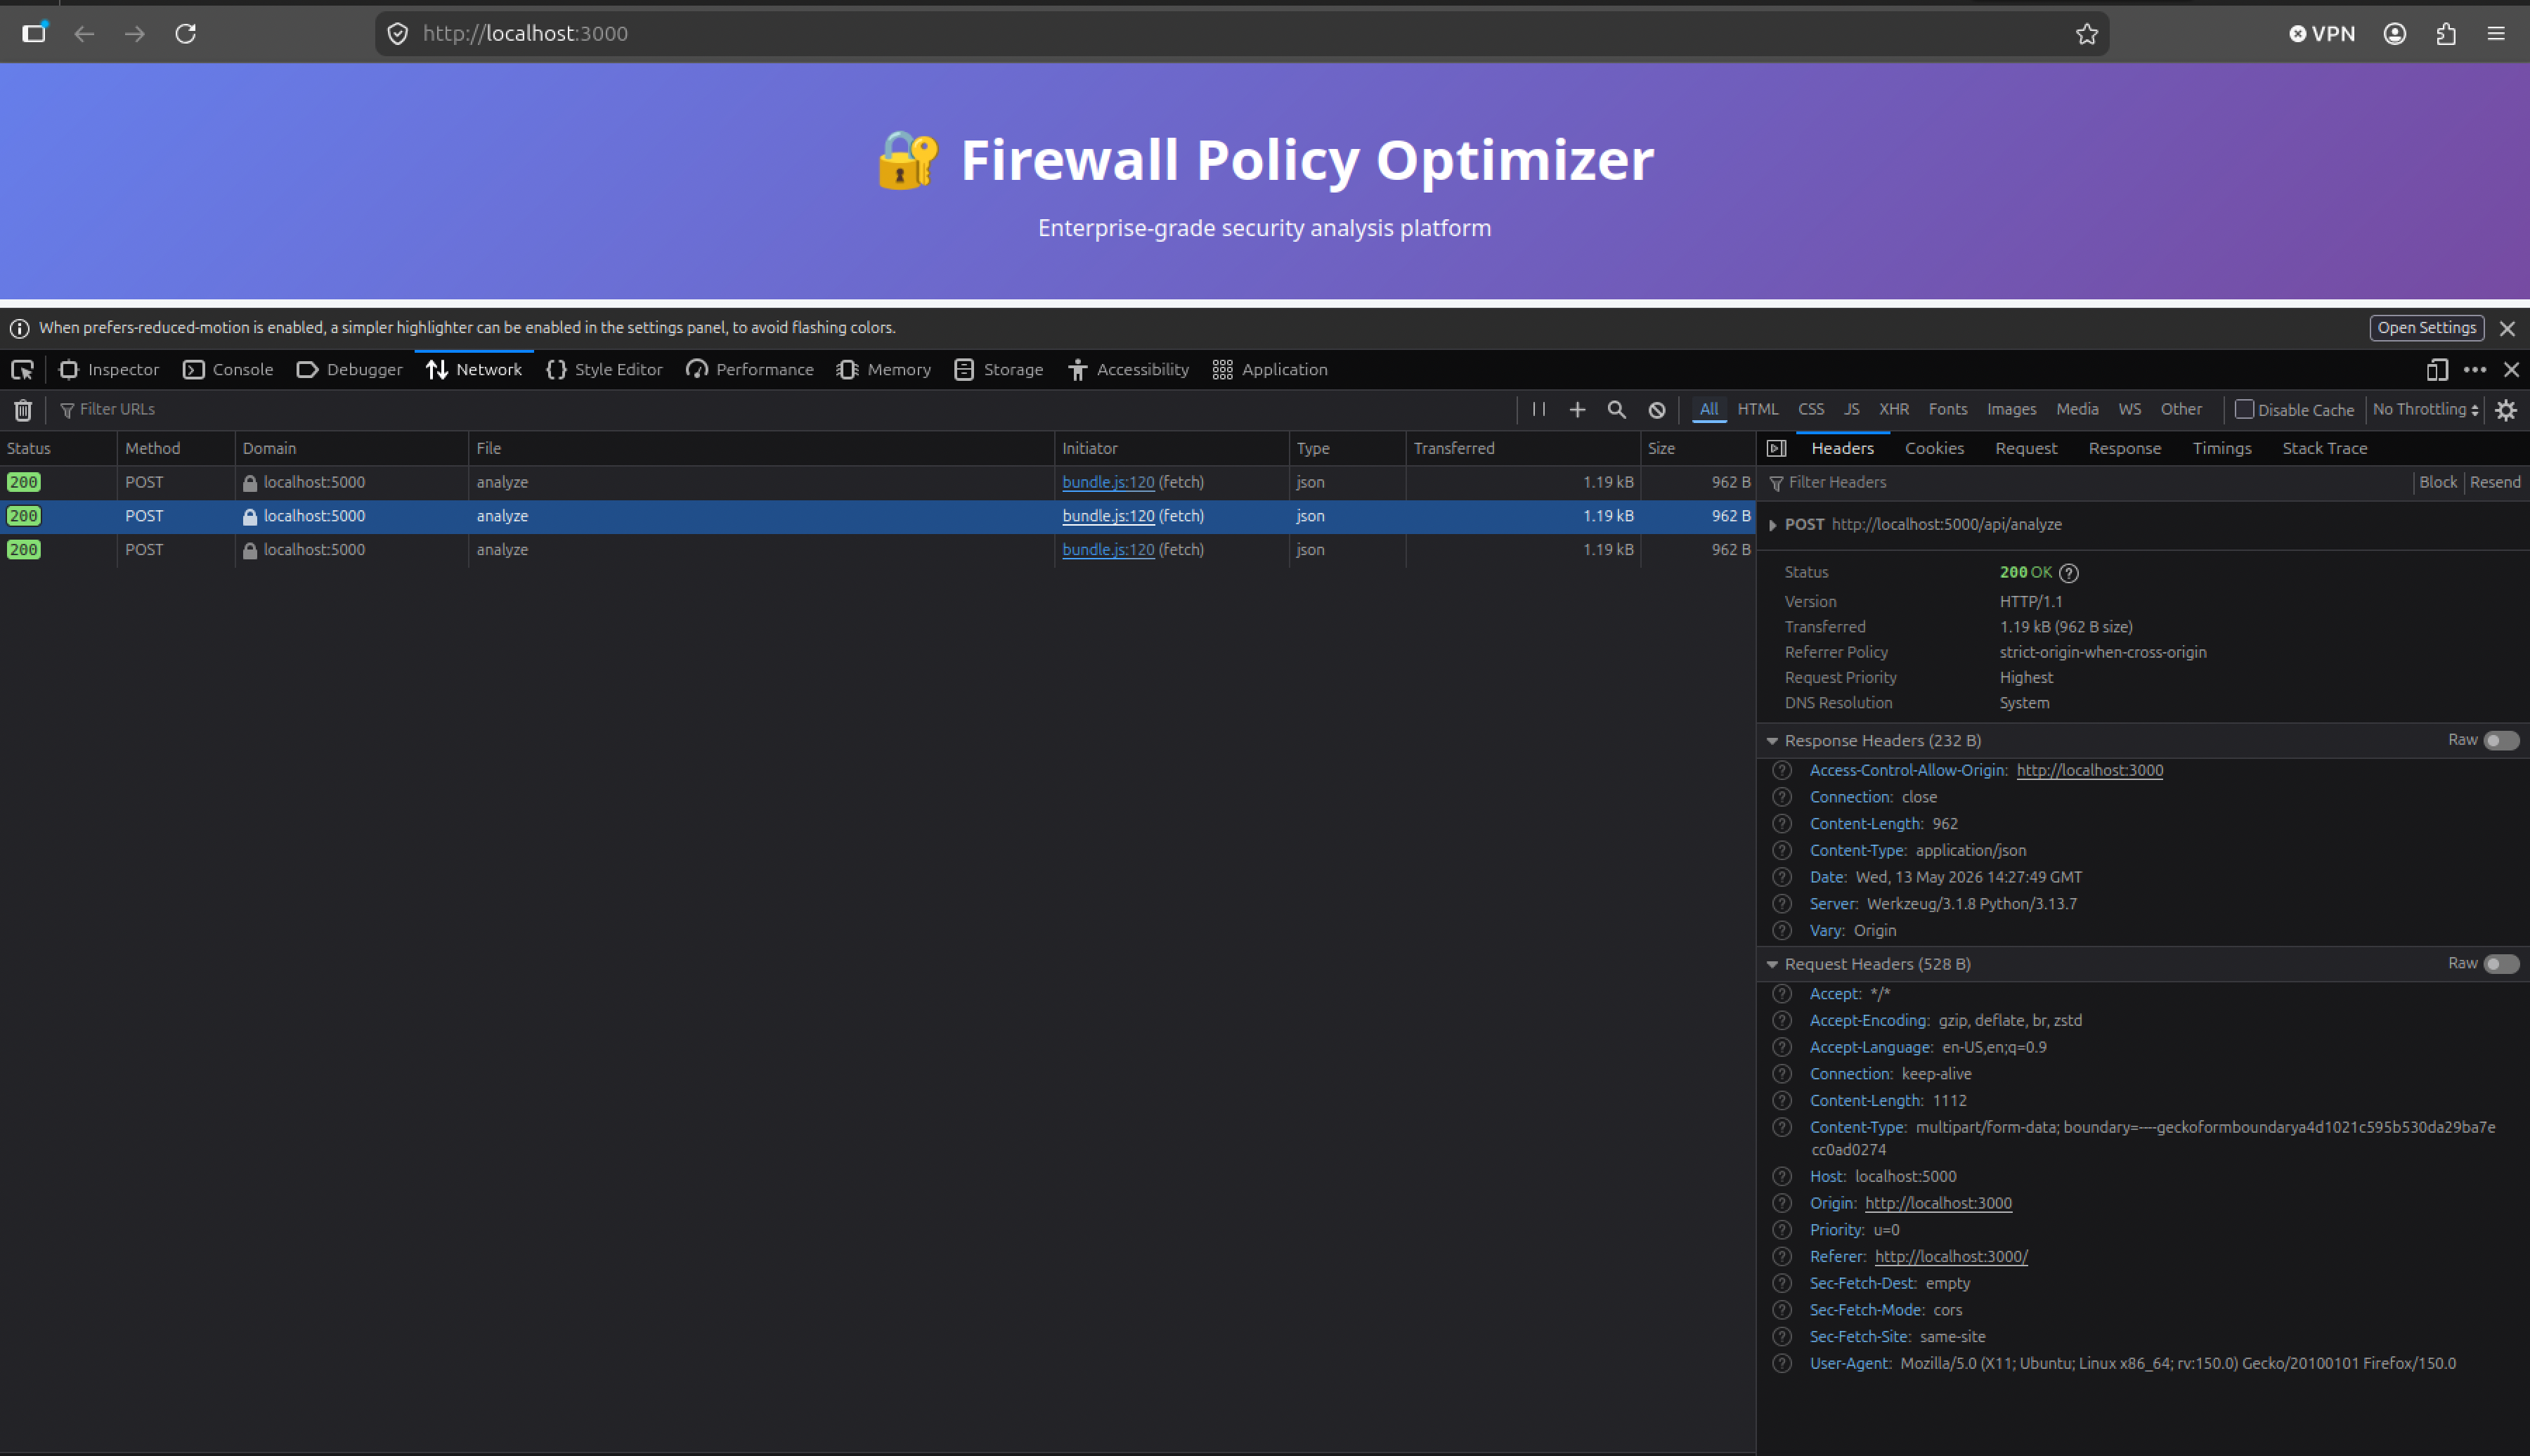Filter requests by XHR
The image size is (2530, 1456).
(1894, 409)
